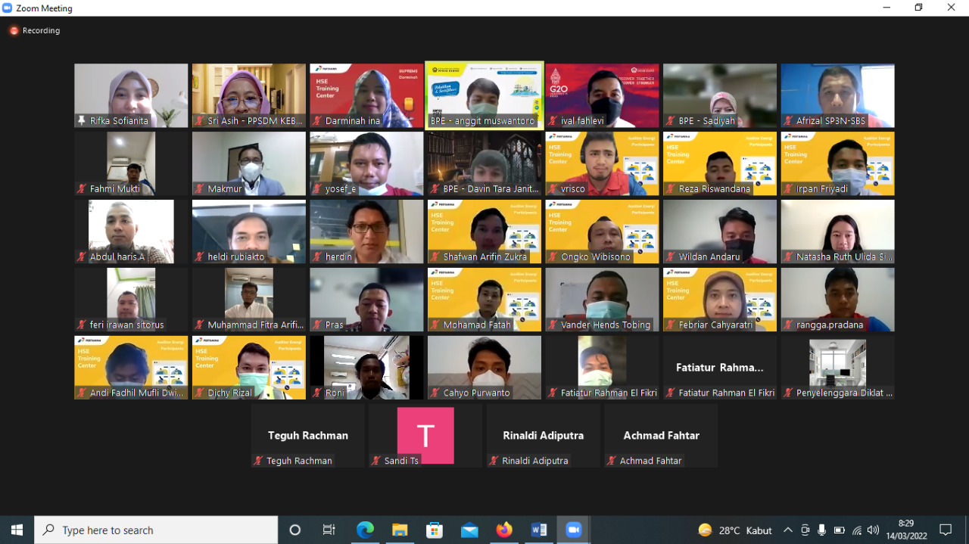The width and height of the screenshot is (969, 544).
Task: Launch Firefox from the taskbar
Action: click(x=504, y=530)
